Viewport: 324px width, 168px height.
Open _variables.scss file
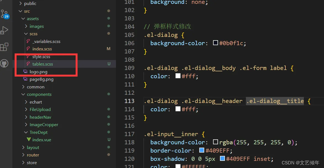[46, 41]
